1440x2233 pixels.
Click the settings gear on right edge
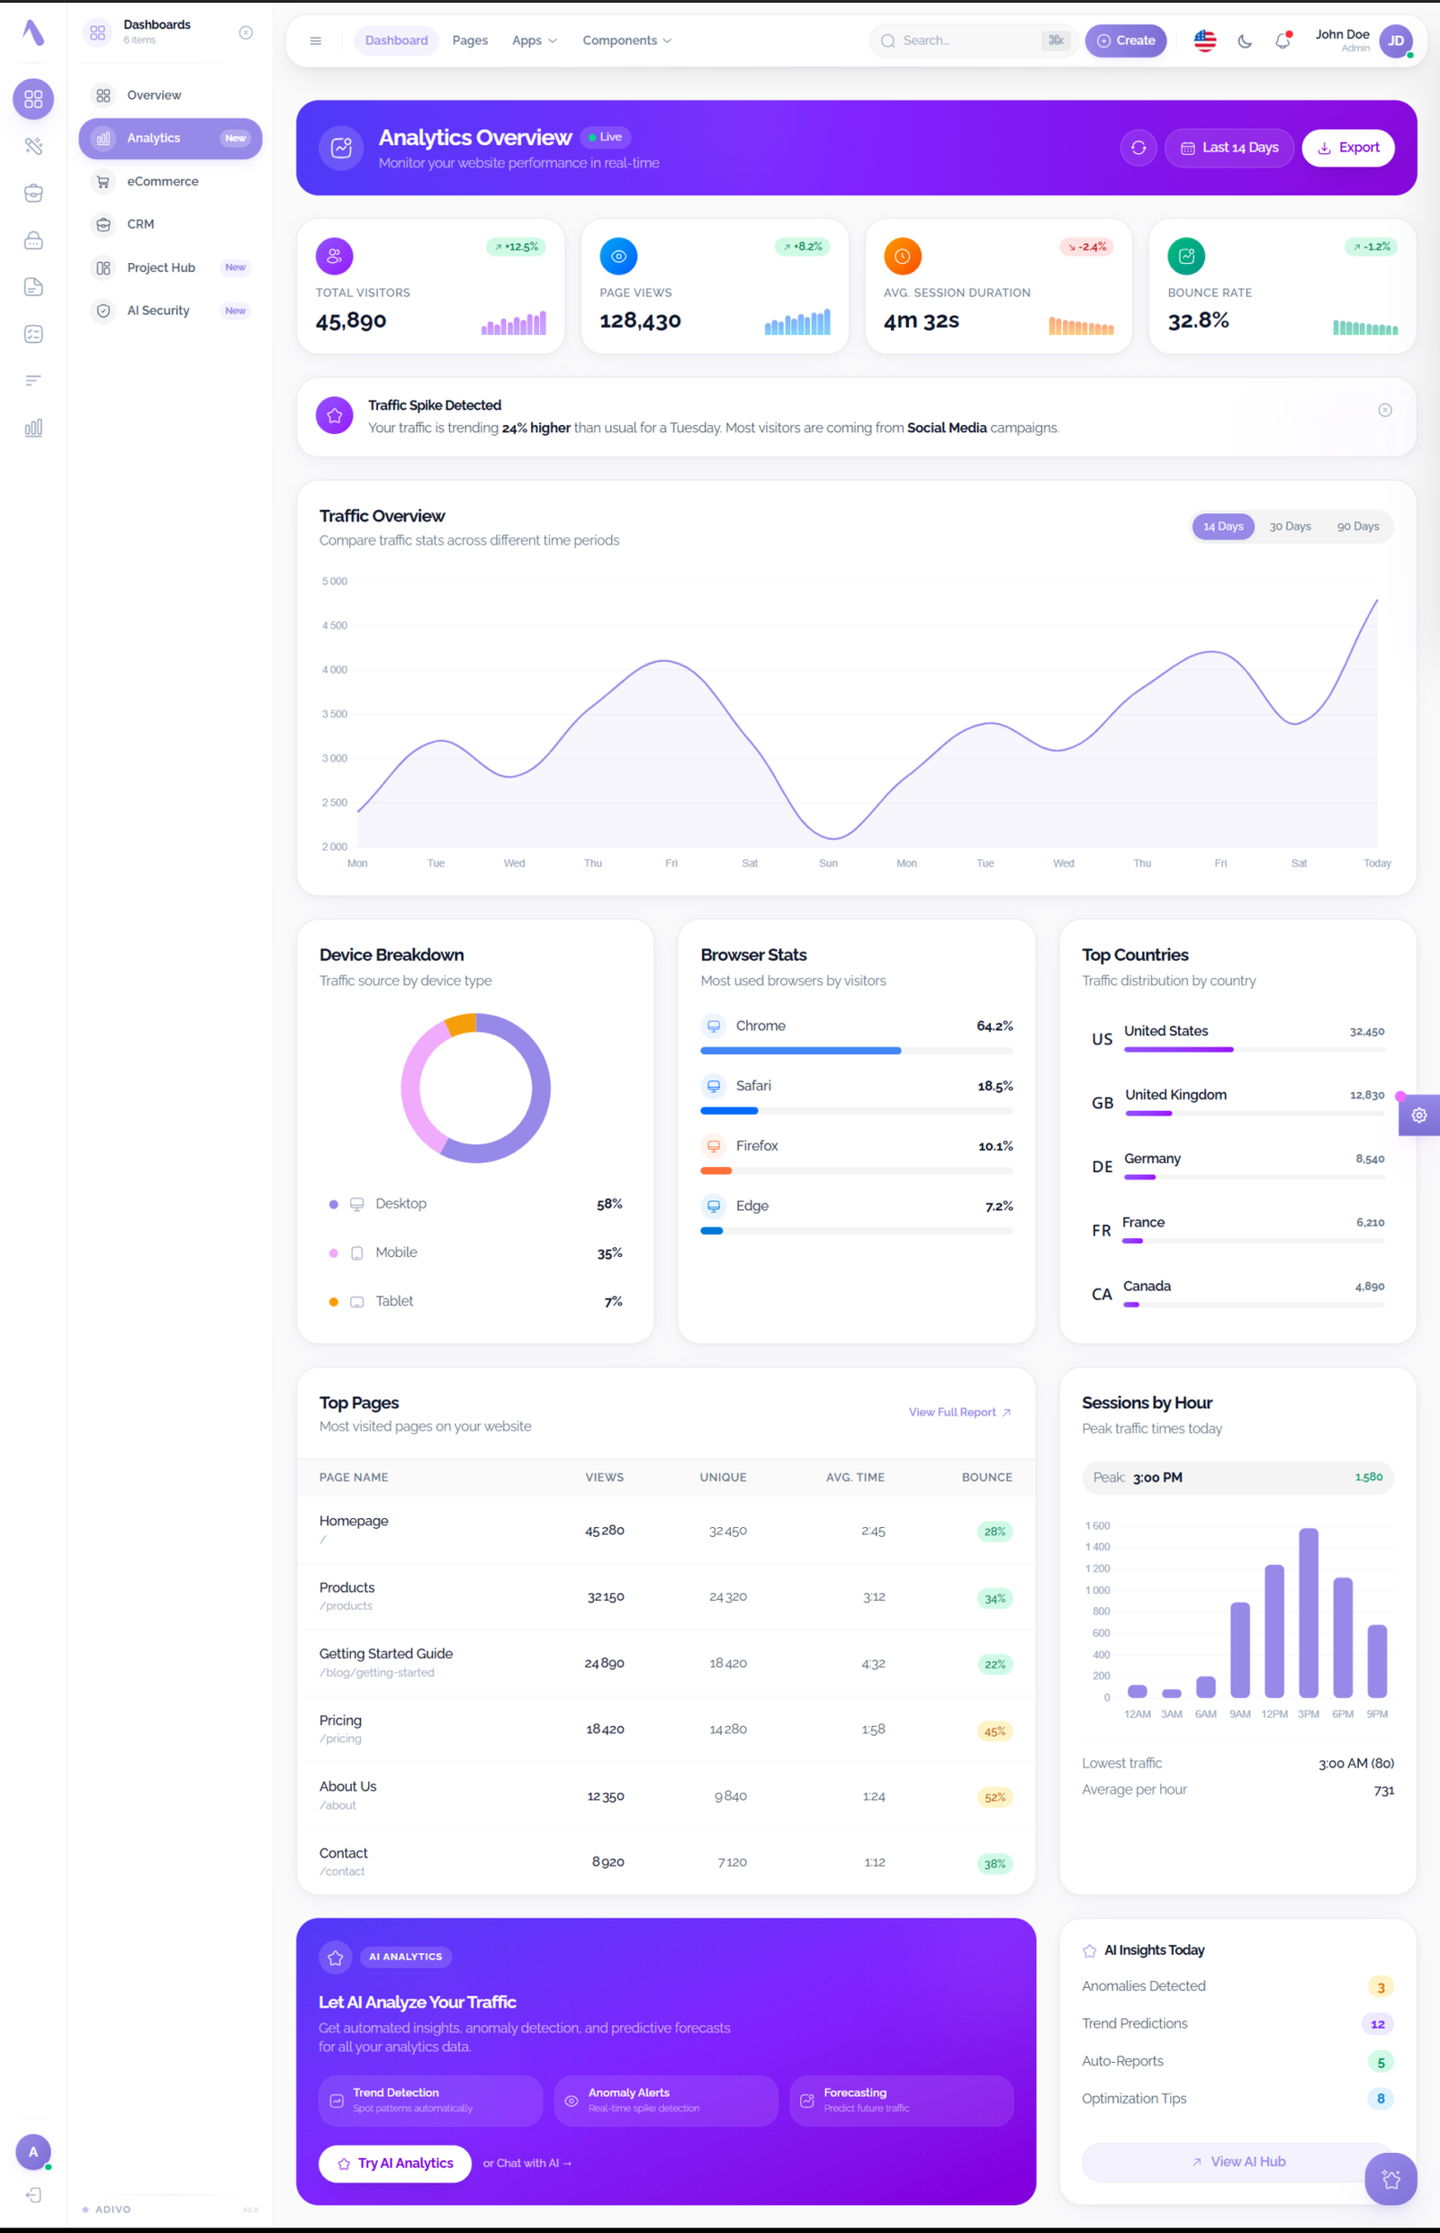tap(1418, 1115)
